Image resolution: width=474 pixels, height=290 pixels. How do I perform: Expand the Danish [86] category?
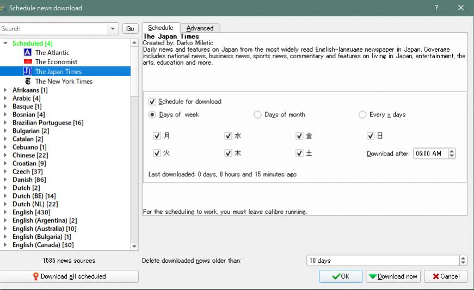[x=5, y=180]
